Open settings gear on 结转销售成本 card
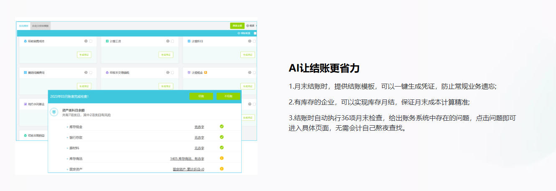This screenshot has height=191, width=556. [86, 41]
